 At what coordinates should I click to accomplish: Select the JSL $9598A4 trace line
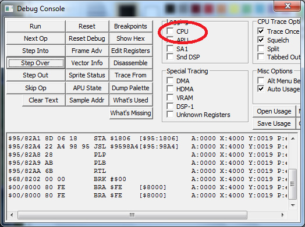pyautogui.click(x=148, y=147)
